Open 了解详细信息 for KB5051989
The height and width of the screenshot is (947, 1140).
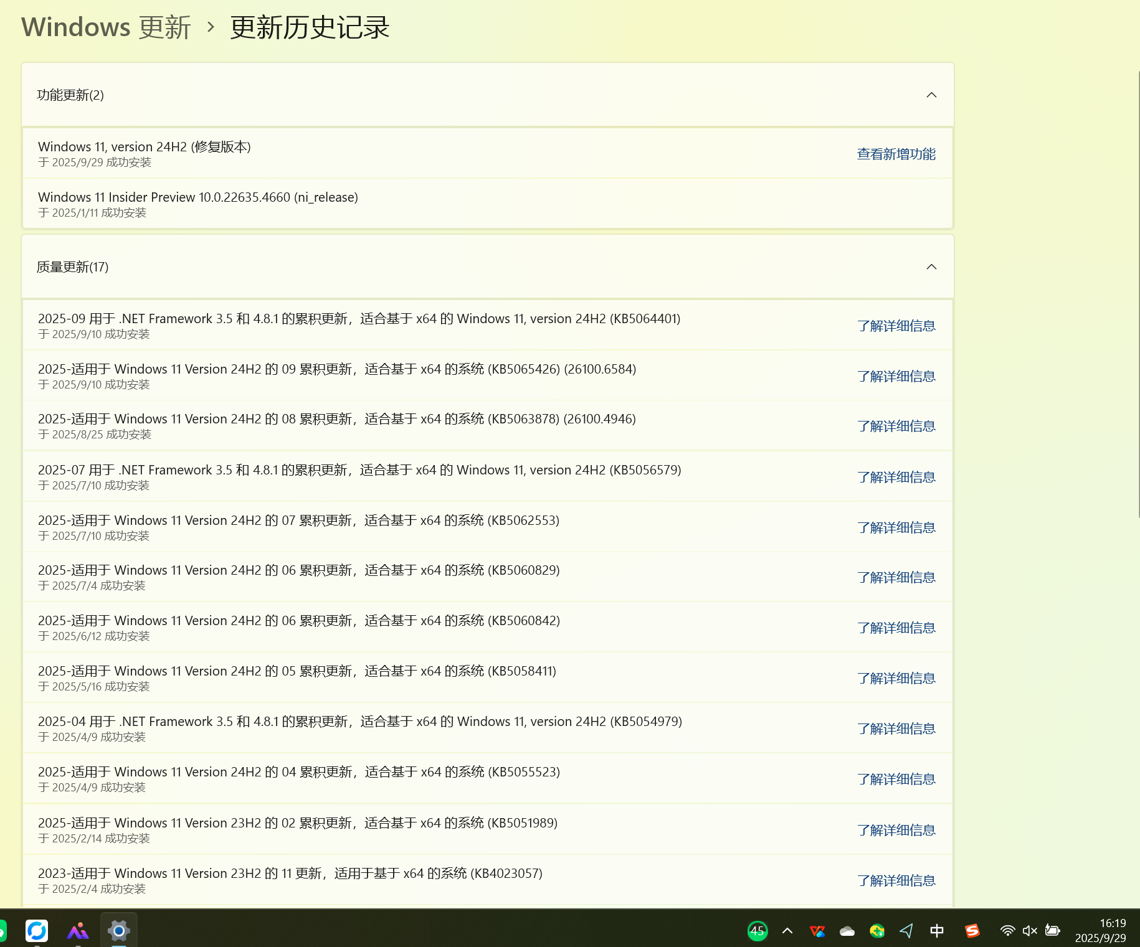(x=896, y=830)
